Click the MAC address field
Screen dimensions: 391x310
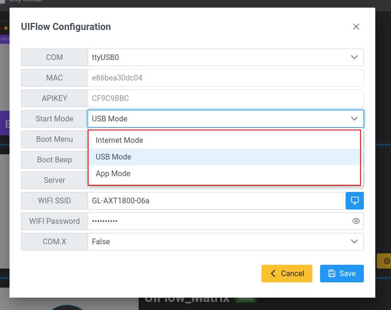point(225,78)
